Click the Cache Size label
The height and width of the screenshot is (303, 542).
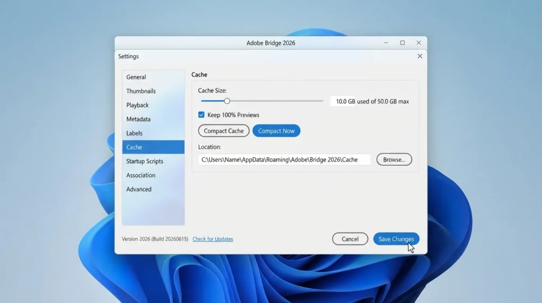[212, 91]
